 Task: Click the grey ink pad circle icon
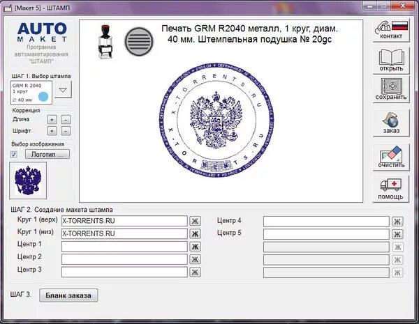[139, 42]
